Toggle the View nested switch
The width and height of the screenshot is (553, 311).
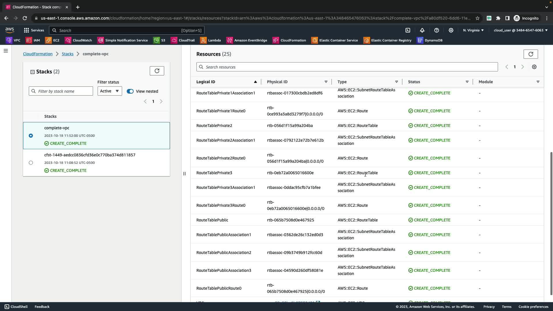[x=130, y=91]
